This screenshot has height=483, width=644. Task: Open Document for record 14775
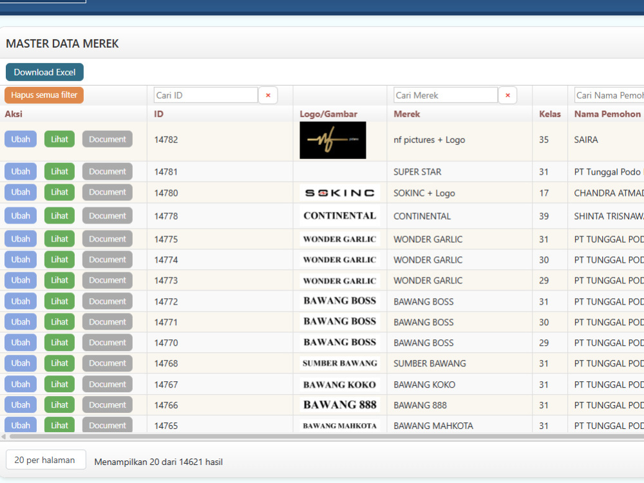click(x=108, y=239)
